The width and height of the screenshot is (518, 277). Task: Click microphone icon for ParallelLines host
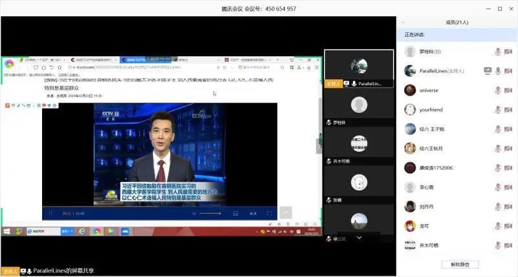498,71
